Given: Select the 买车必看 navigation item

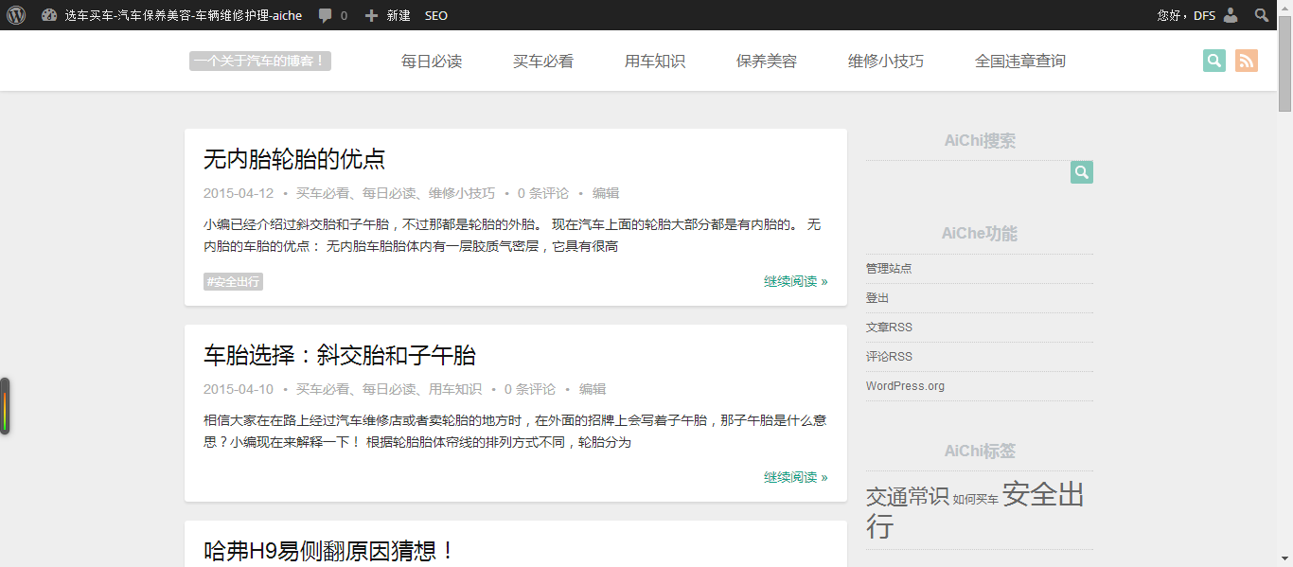Looking at the screenshot, I should [x=543, y=62].
